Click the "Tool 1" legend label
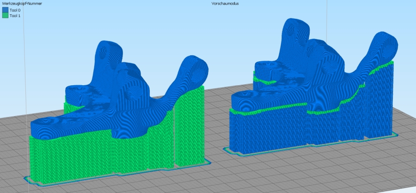The height and width of the screenshot is (193, 416). [x=15, y=16]
